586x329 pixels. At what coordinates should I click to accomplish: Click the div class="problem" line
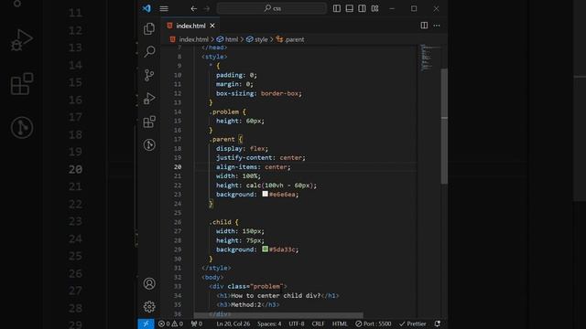pyautogui.click(x=248, y=286)
